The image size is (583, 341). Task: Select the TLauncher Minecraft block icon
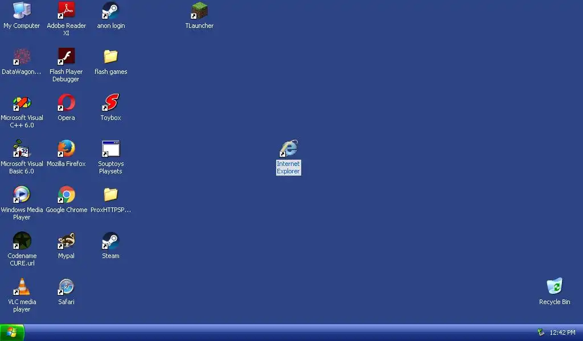point(199,10)
